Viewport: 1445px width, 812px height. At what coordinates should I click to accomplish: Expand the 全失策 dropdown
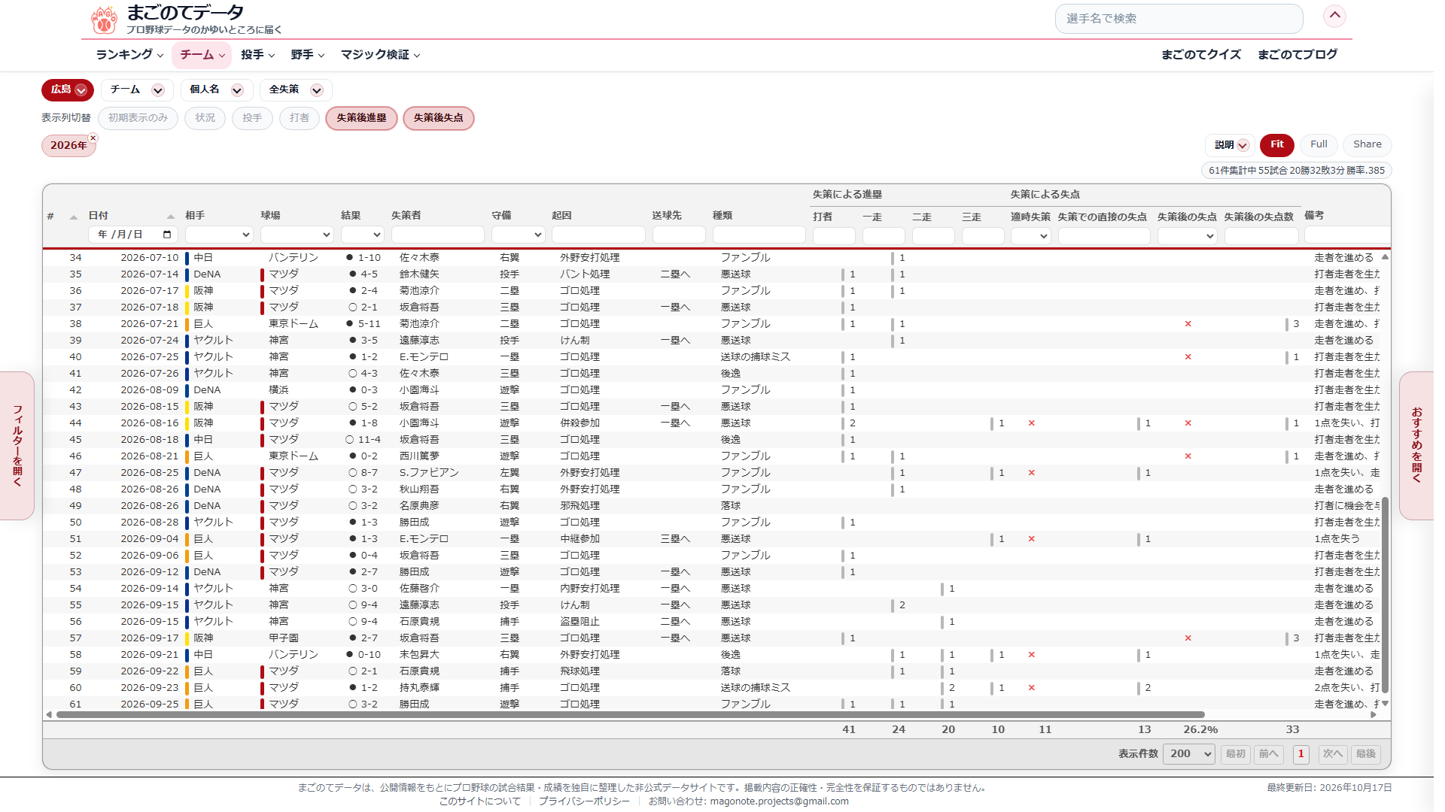tap(296, 90)
